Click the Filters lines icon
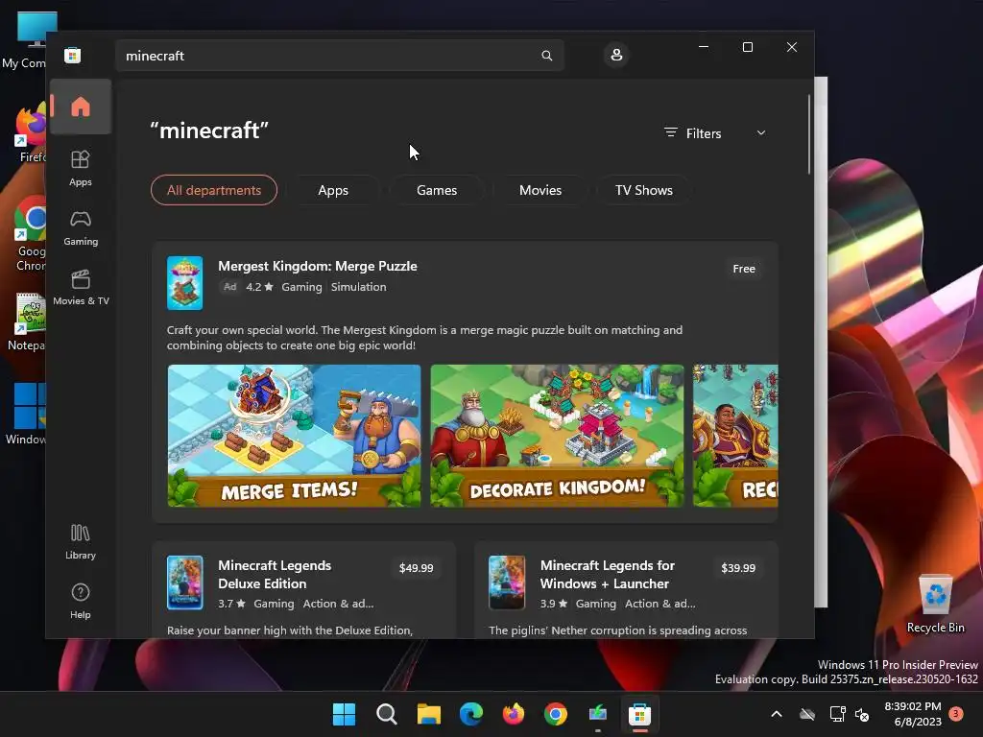Screen dimensions: 983x737 671,132
